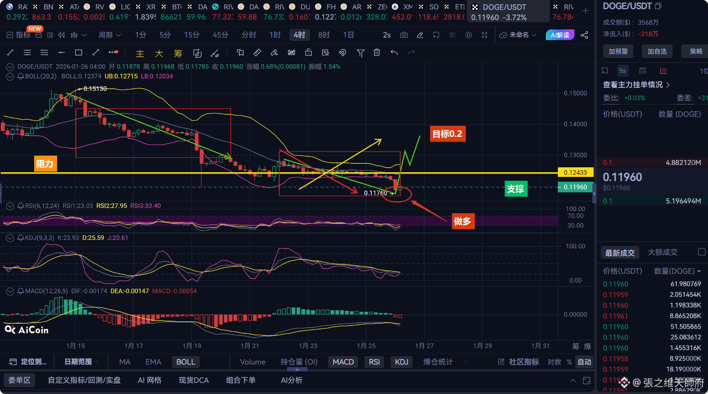Toggle the EMA indicator
The height and width of the screenshot is (394, 708).
coord(153,362)
